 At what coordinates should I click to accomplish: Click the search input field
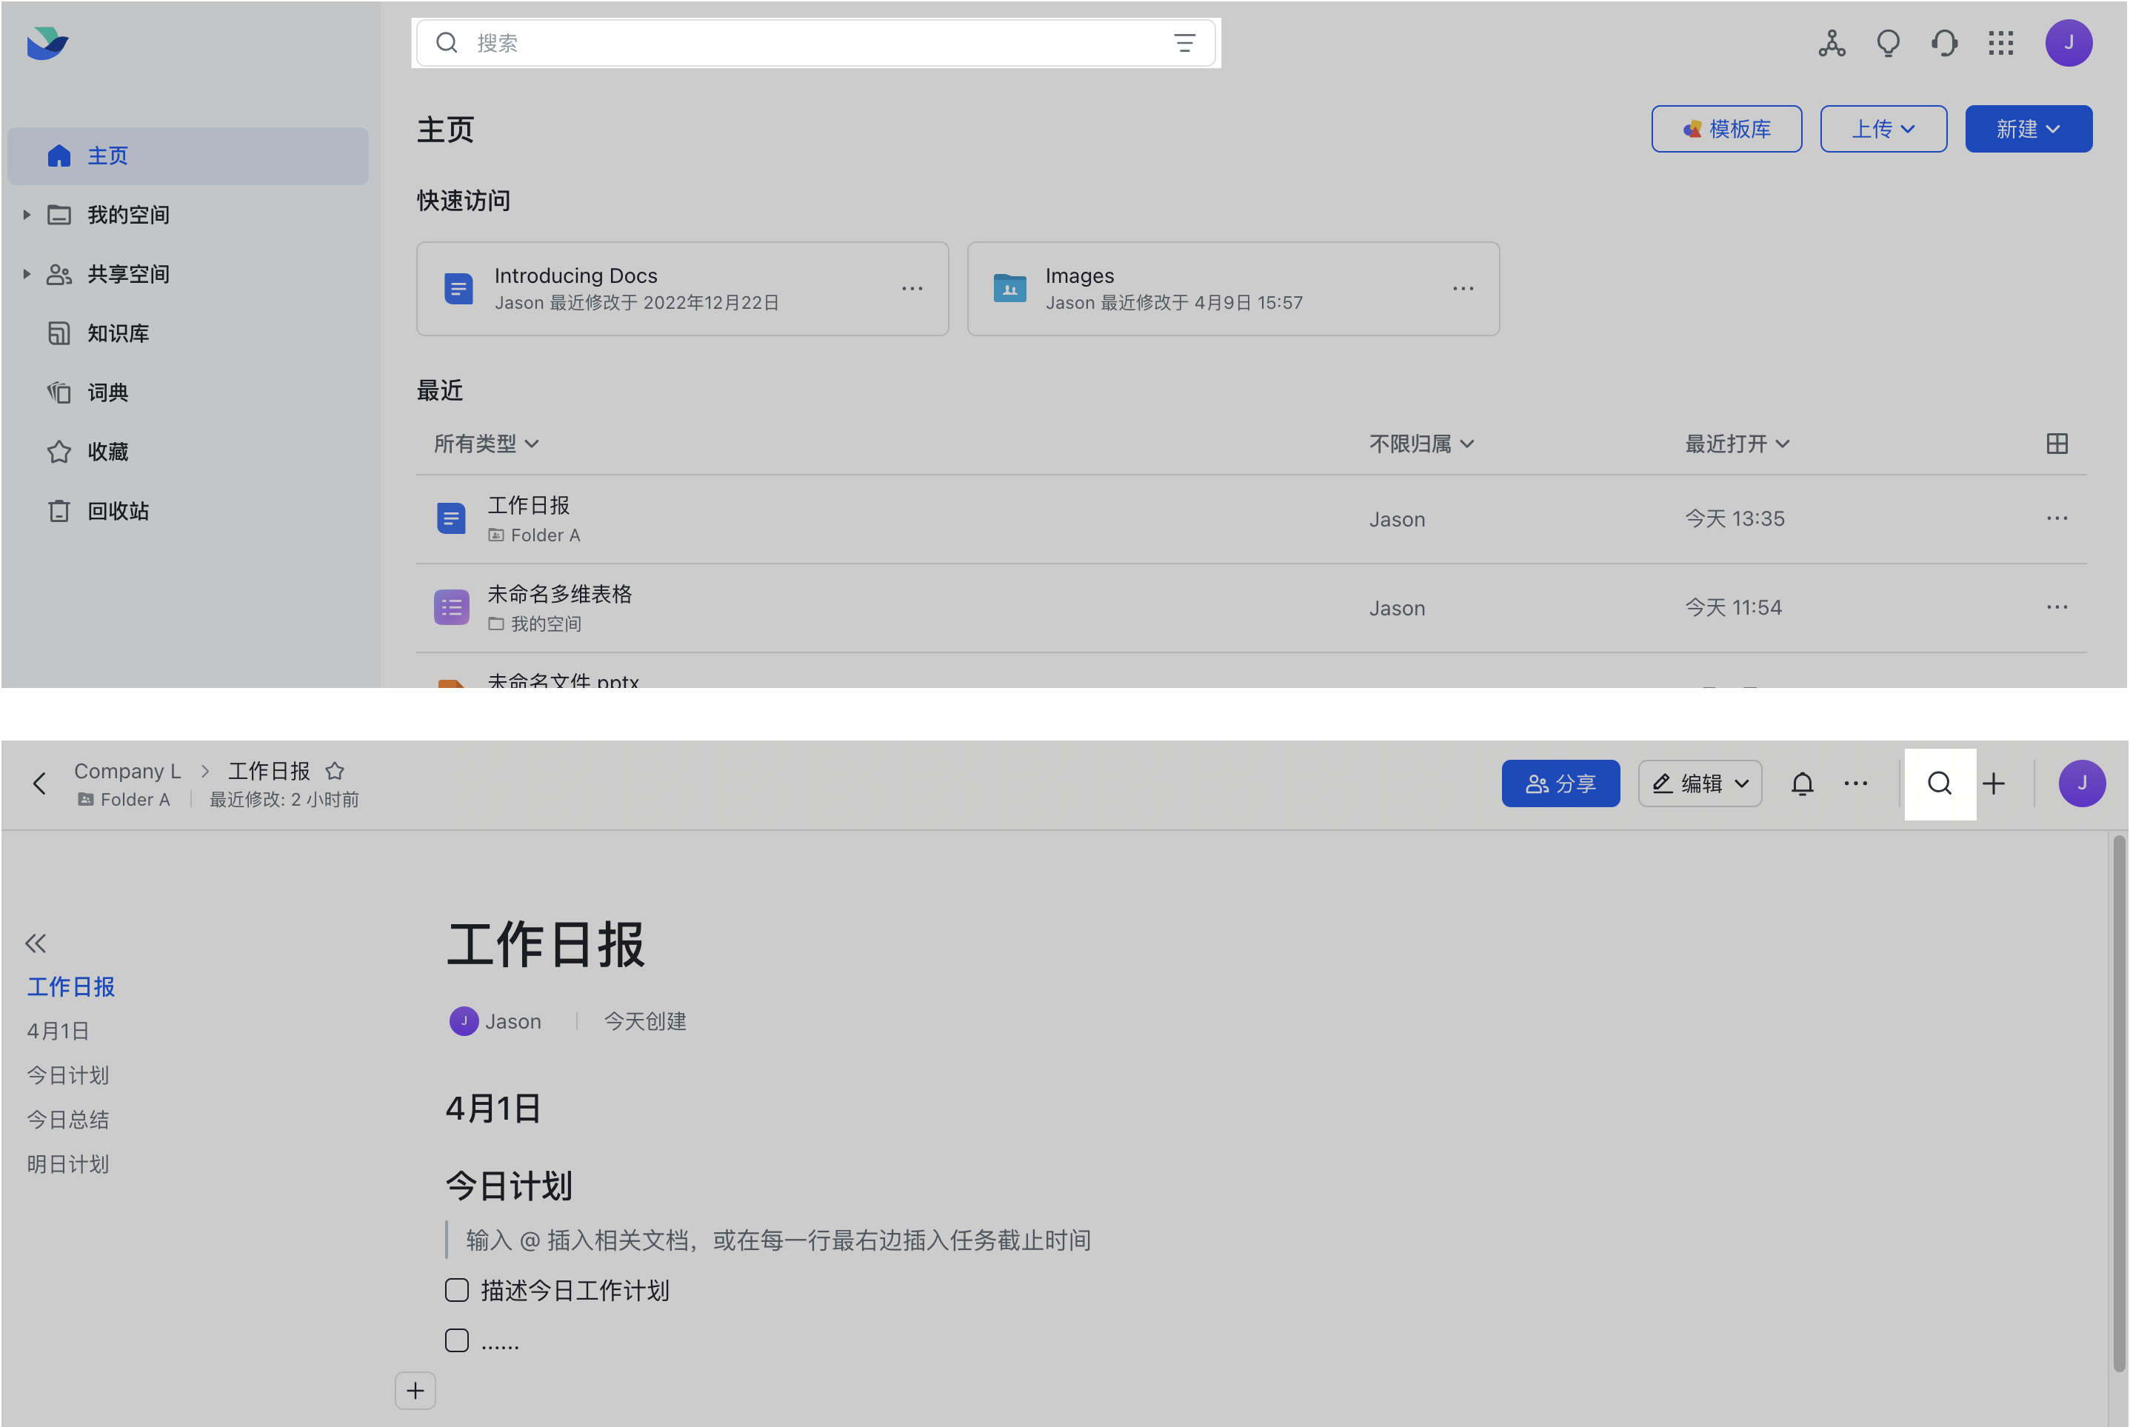tap(813, 41)
